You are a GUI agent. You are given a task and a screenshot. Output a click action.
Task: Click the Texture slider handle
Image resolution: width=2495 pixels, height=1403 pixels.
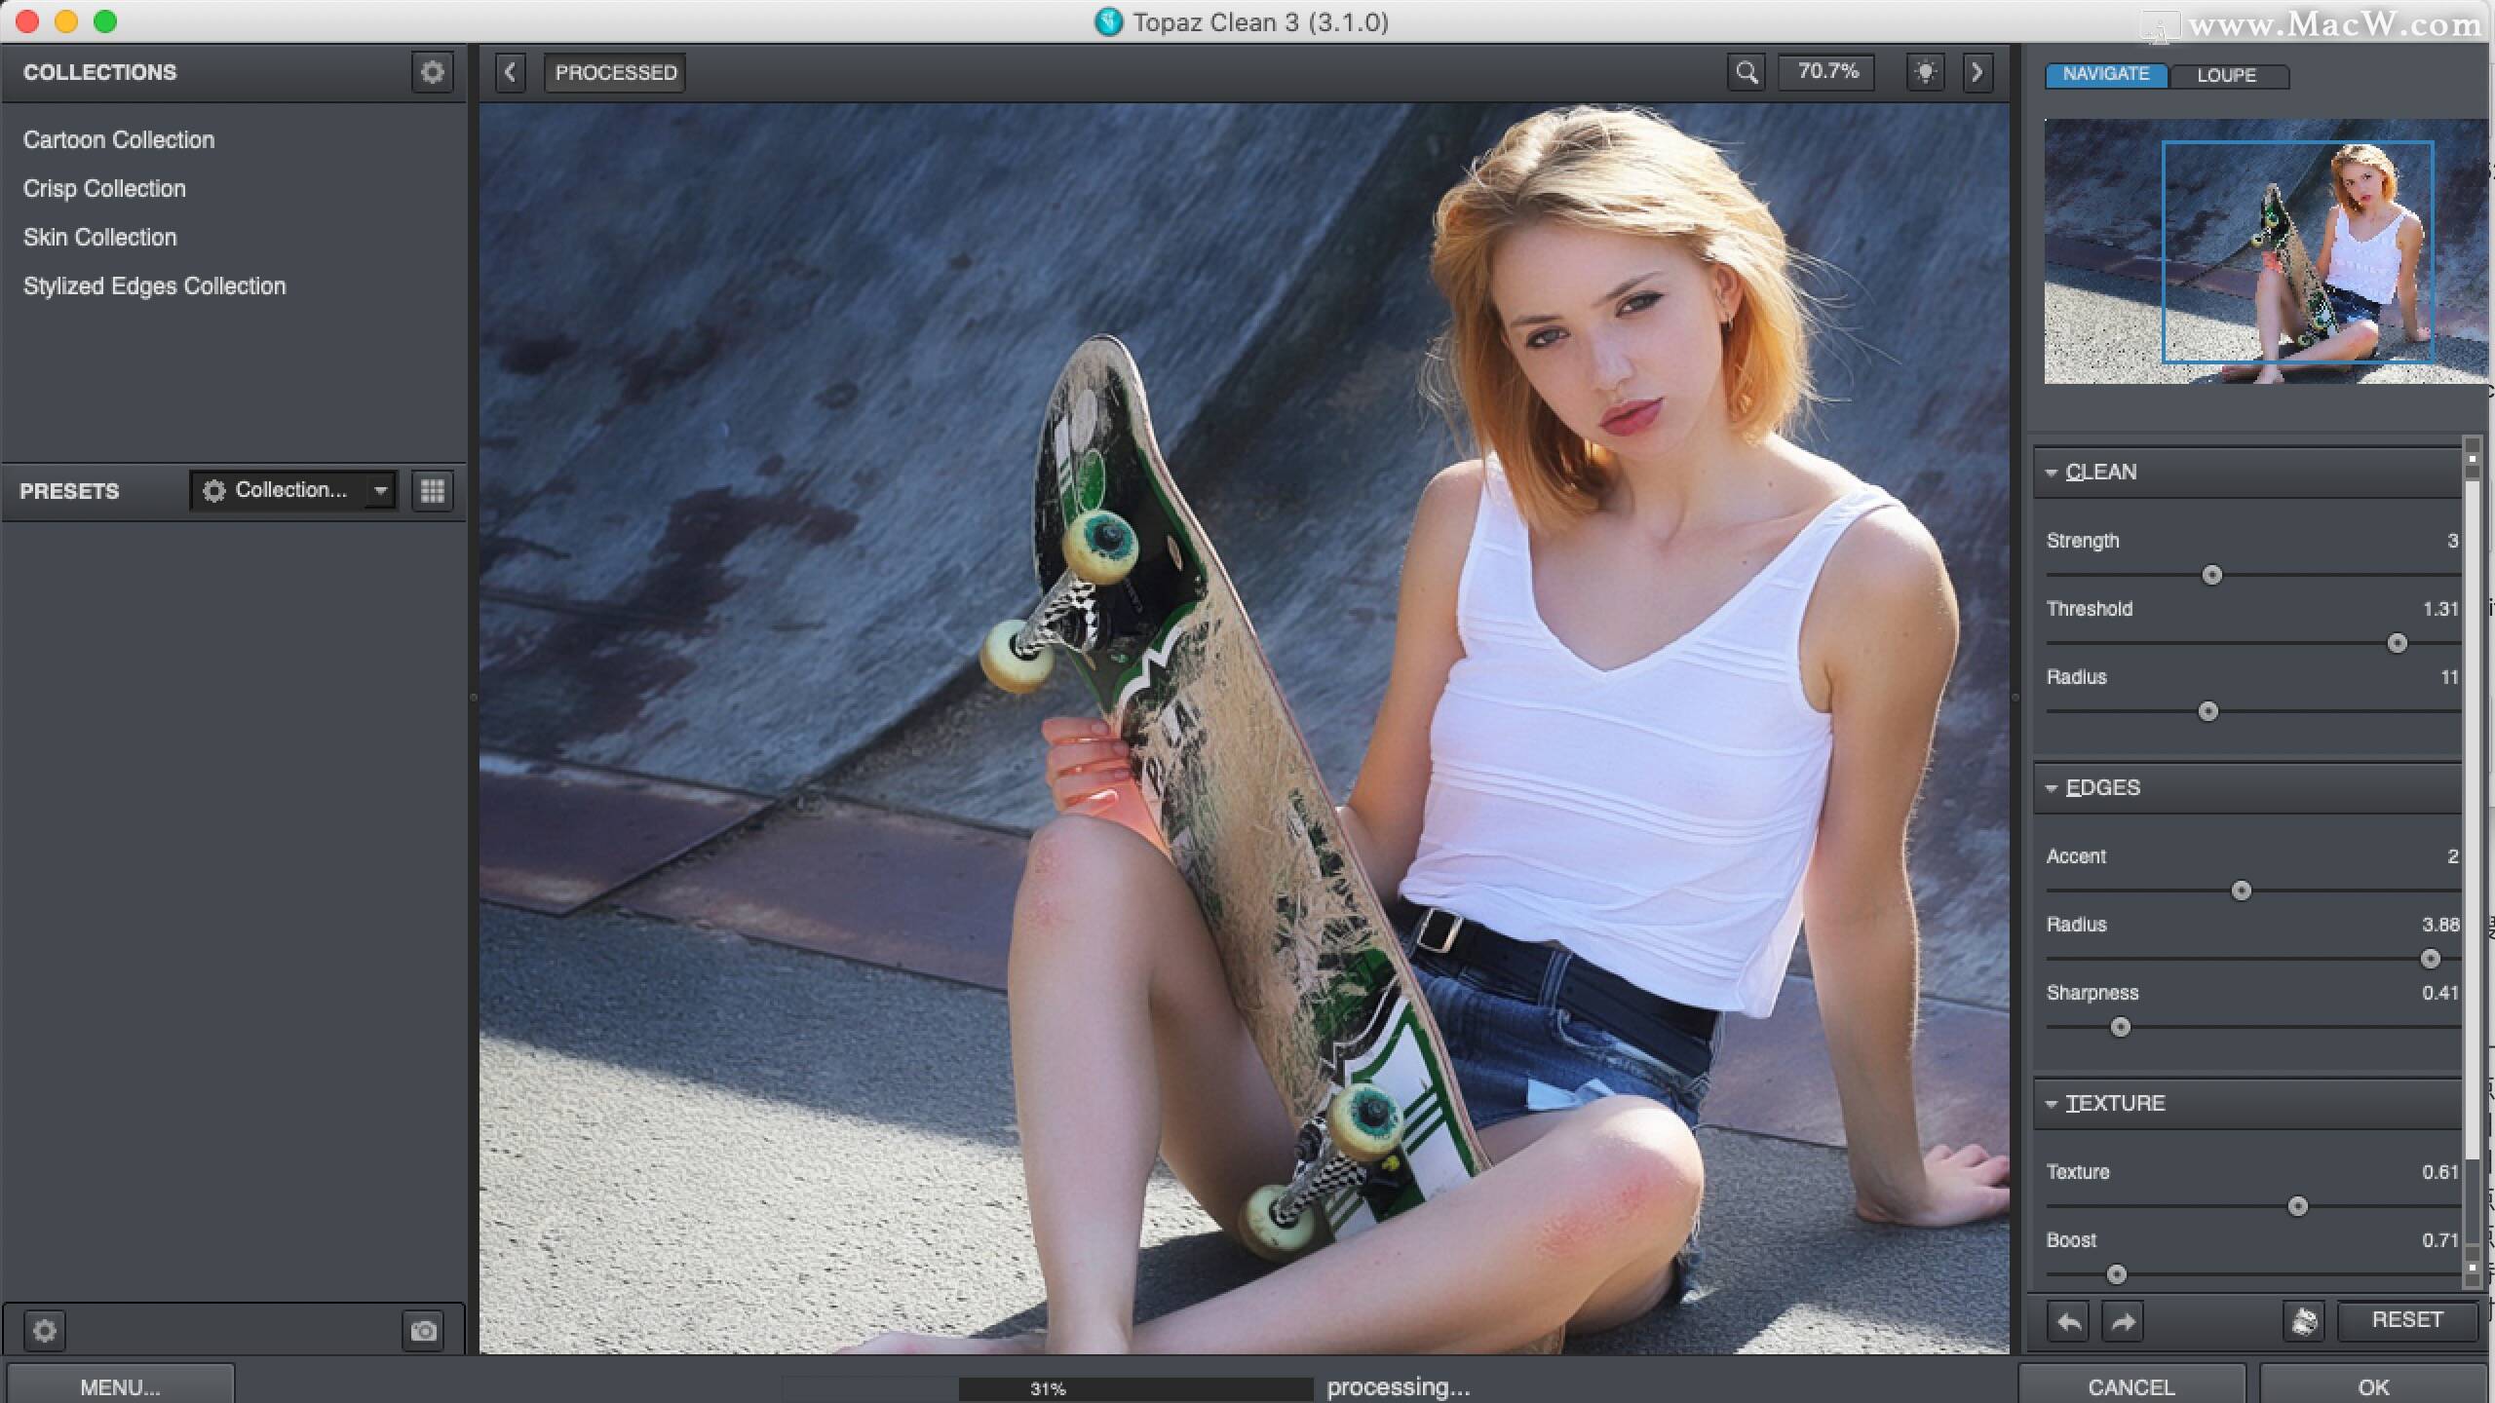point(2298,1206)
